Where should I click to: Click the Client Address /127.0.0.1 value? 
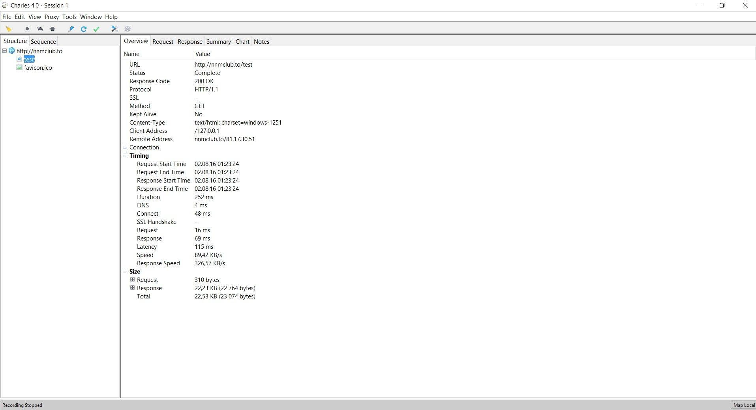(x=207, y=130)
